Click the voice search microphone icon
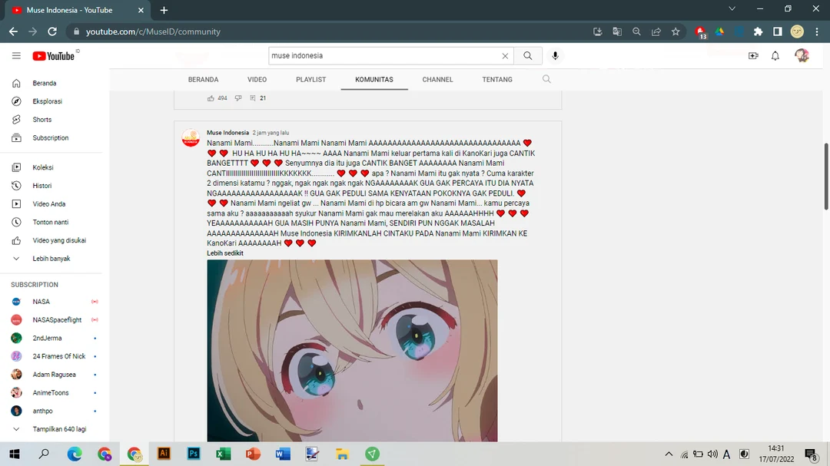This screenshot has width=830, height=466. point(555,56)
